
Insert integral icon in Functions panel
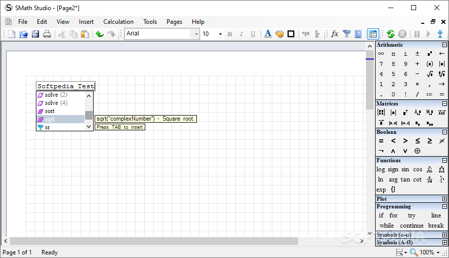441,179
